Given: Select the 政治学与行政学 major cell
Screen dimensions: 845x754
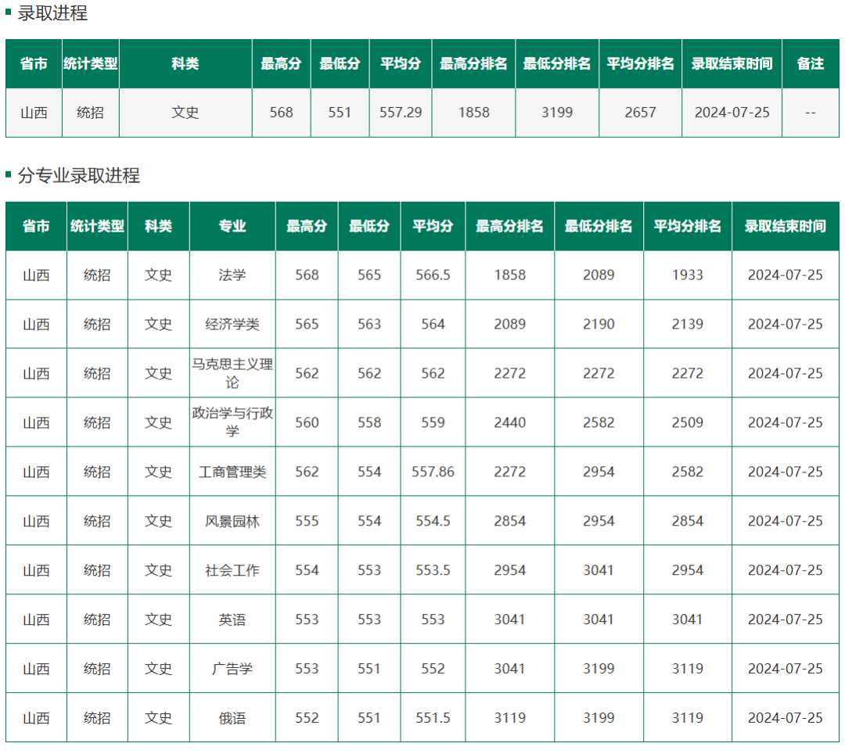Looking at the screenshot, I should [232, 422].
